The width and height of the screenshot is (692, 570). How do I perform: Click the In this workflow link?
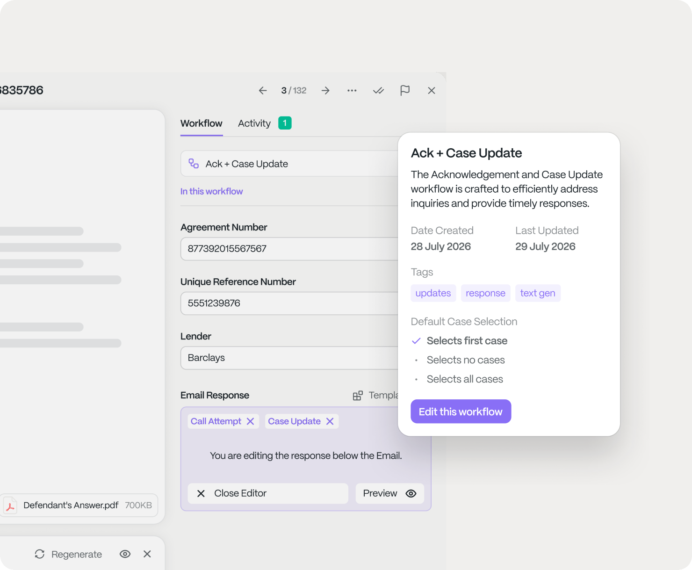click(x=212, y=191)
